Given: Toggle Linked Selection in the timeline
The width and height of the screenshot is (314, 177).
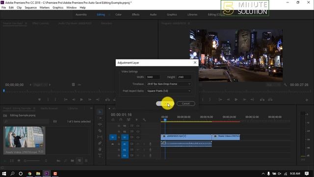Looking at the screenshot, I should tap(129, 120).
